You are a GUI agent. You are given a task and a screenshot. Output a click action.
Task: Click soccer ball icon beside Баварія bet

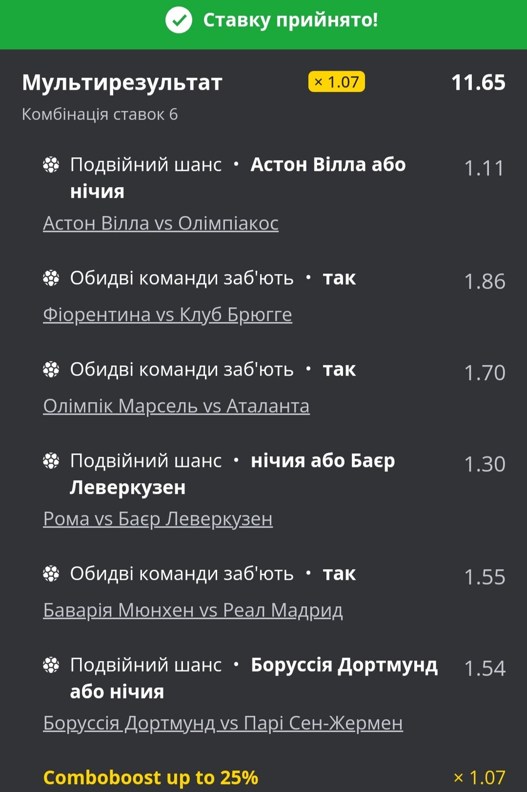click(51, 574)
